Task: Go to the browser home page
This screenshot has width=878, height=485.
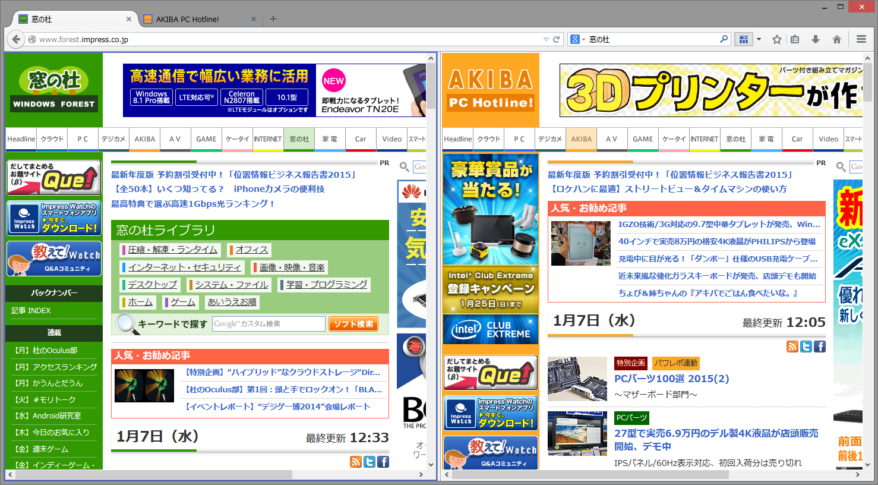Action: (x=836, y=39)
